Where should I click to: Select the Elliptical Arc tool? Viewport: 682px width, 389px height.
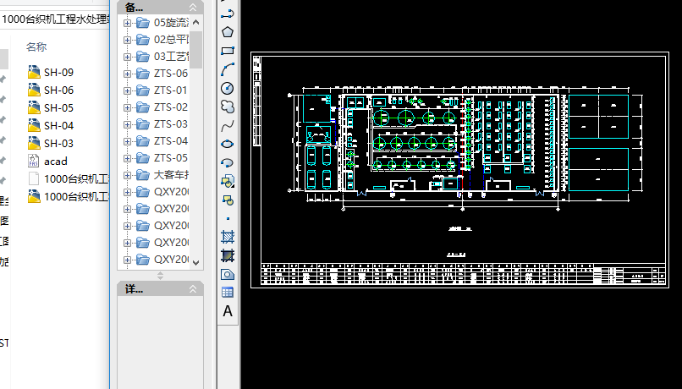point(228,162)
